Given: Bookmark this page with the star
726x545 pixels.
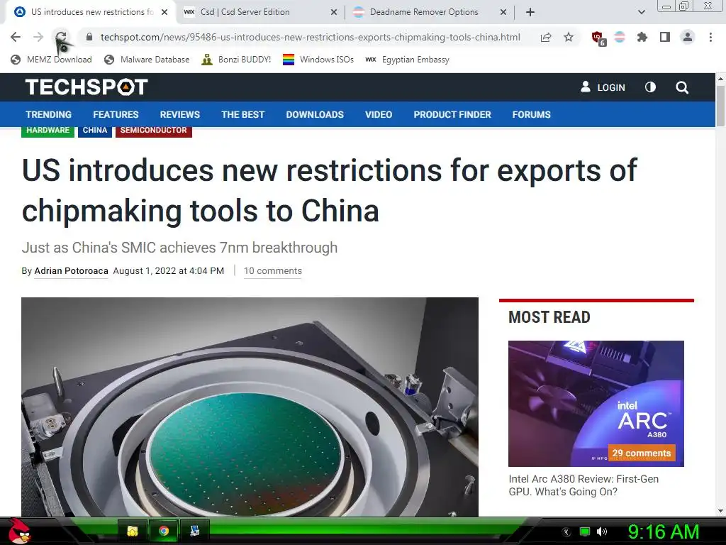Looking at the screenshot, I should pyautogui.click(x=569, y=37).
